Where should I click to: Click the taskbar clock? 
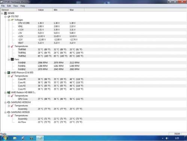pos(177,138)
